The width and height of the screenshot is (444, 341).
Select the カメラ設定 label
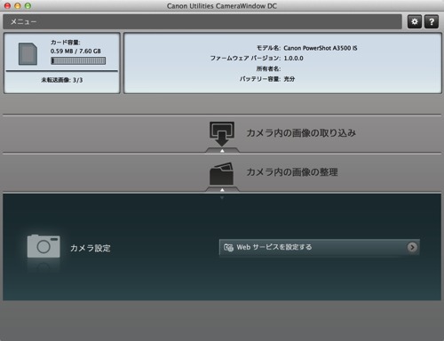click(91, 248)
